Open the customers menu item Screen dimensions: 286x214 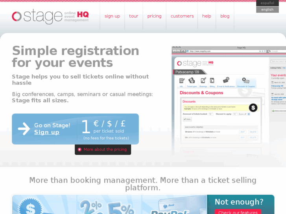(182, 16)
